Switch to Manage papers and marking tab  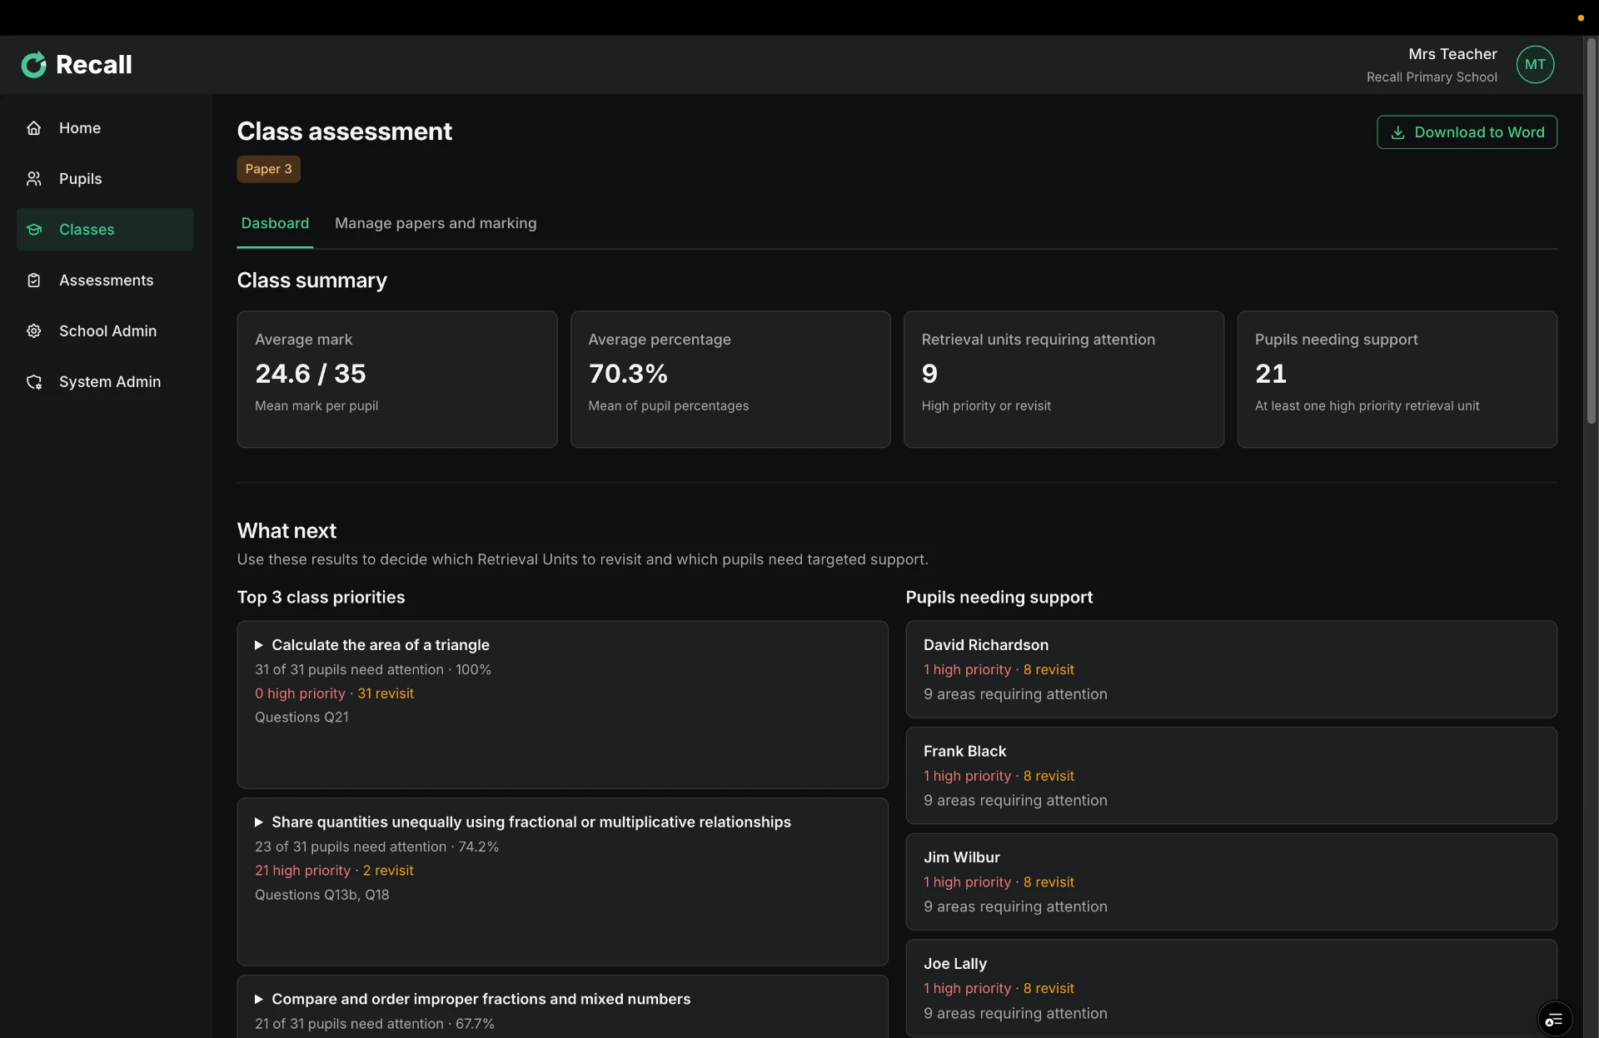tap(436, 223)
